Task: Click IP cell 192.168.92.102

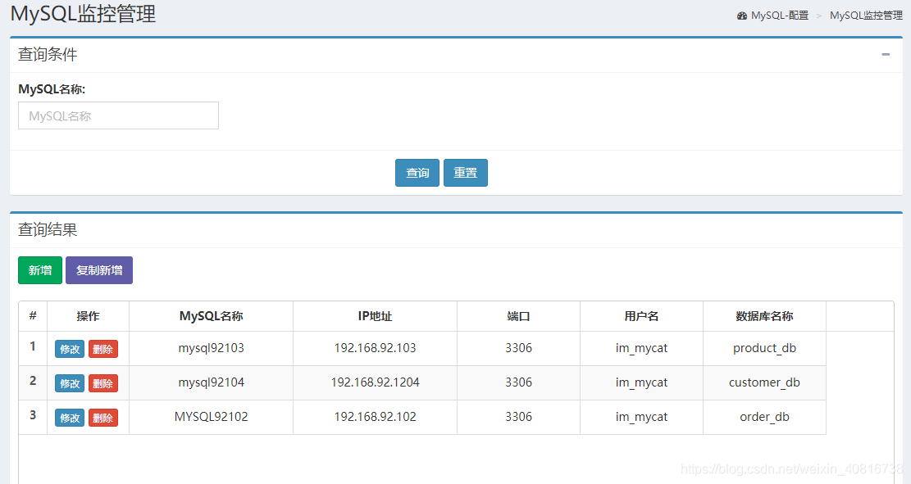Action: click(x=375, y=417)
